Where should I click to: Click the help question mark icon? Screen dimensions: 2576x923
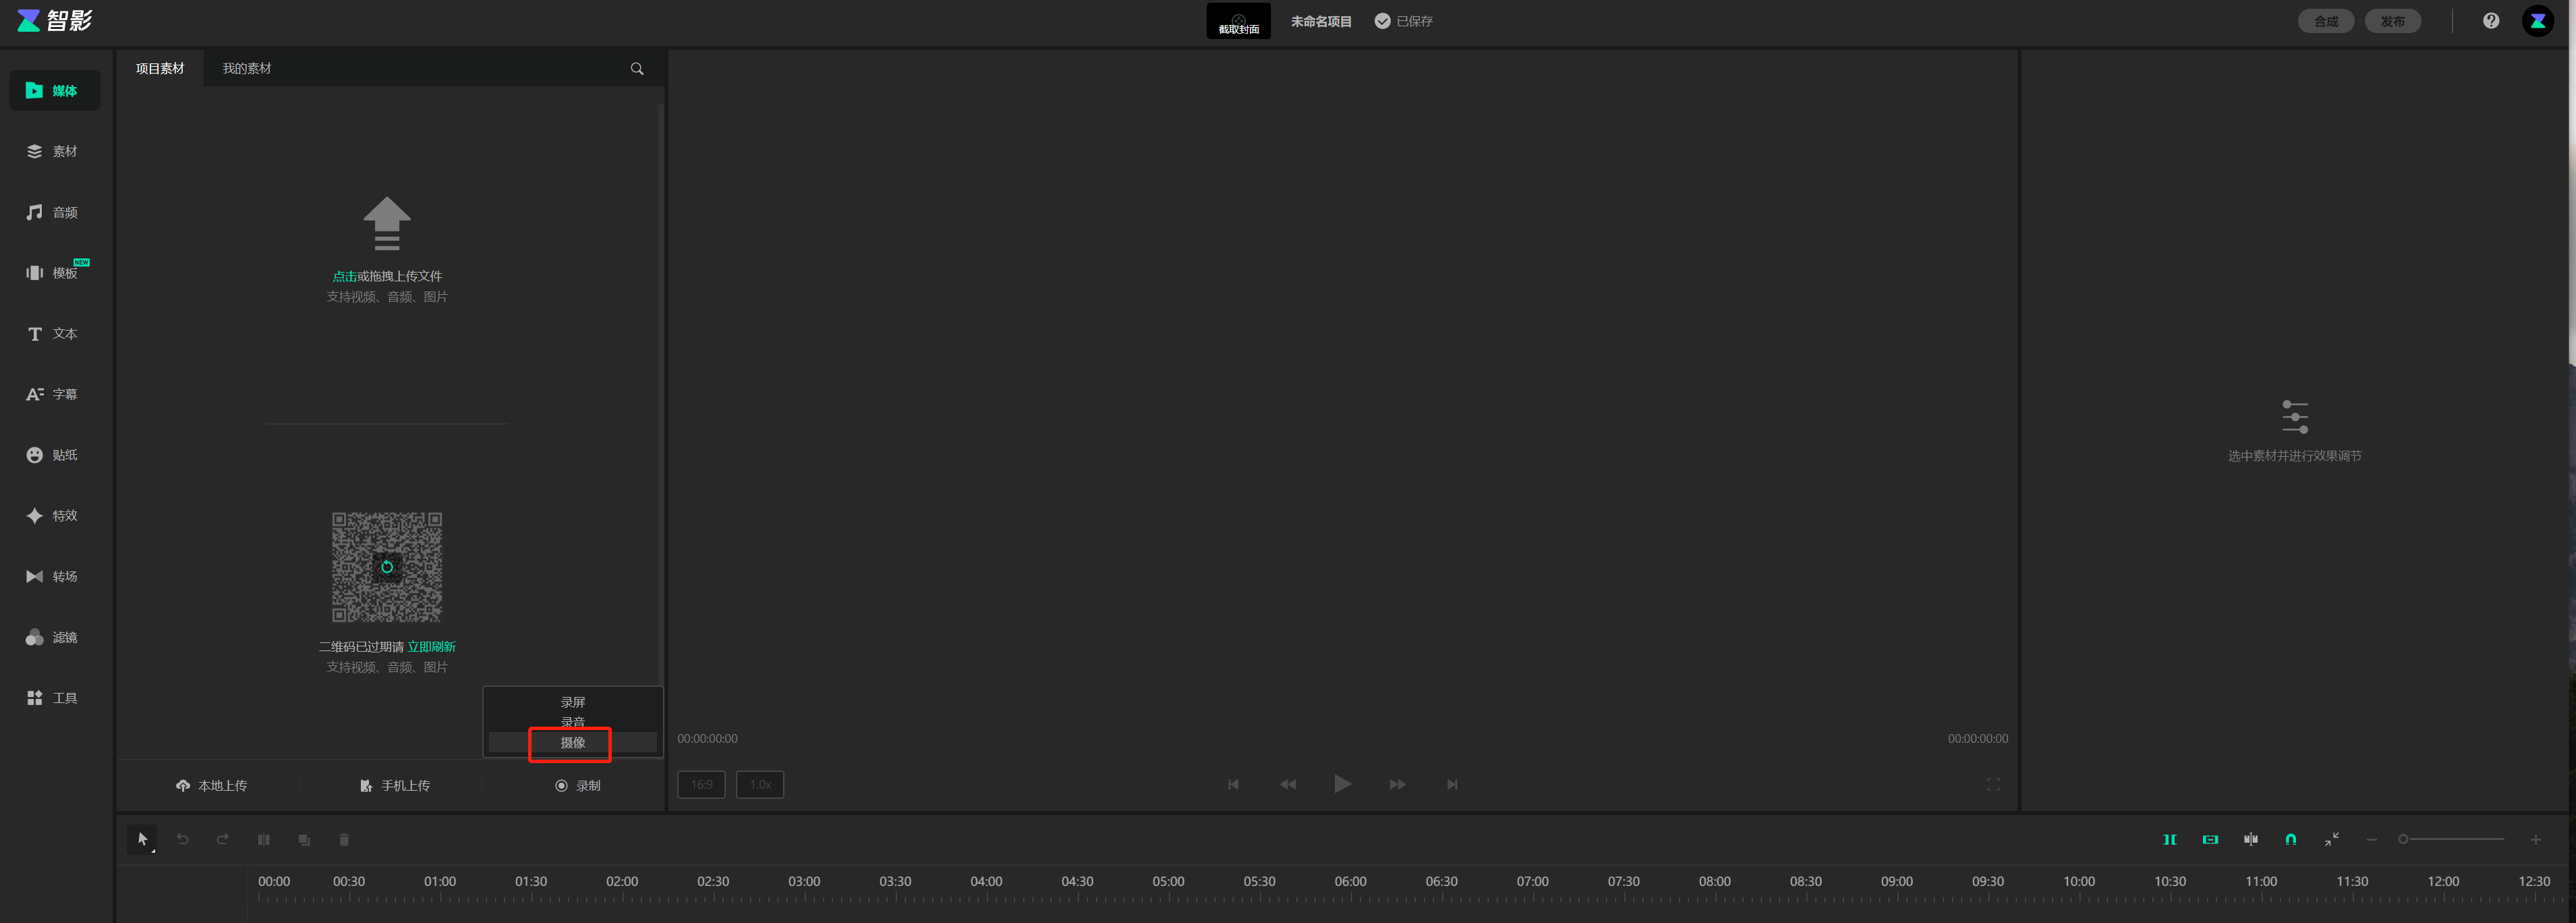(2490, 21)
